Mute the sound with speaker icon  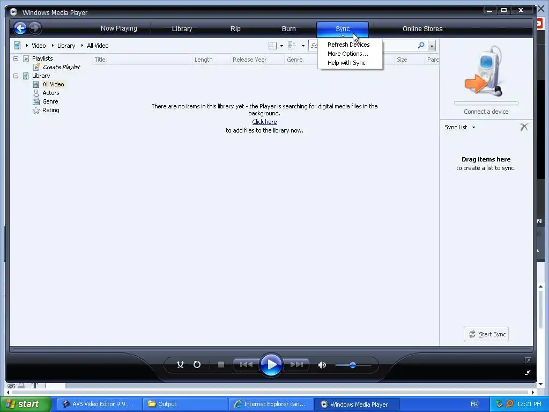pyautogui.click(x=322, y=365)
